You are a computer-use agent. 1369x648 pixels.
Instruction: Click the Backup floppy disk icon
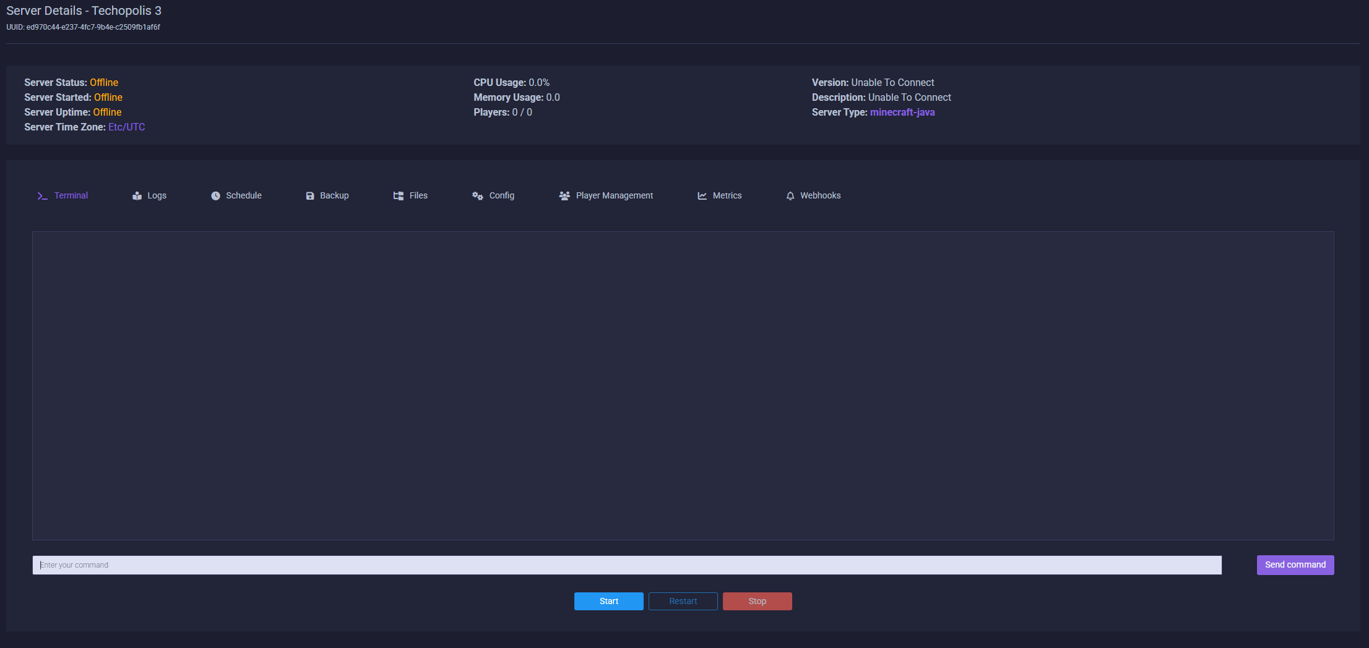click(x=310, y=196)
